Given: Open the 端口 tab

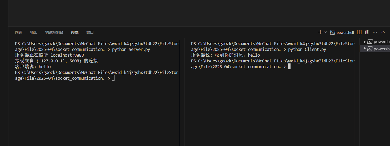Looking at the screenshot, I should point(90,32).
